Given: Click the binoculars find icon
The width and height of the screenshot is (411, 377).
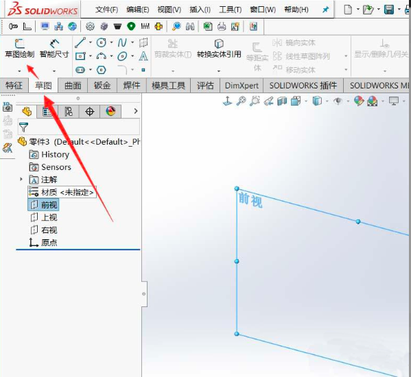Looking at the screenshot, I should point(190,27).
